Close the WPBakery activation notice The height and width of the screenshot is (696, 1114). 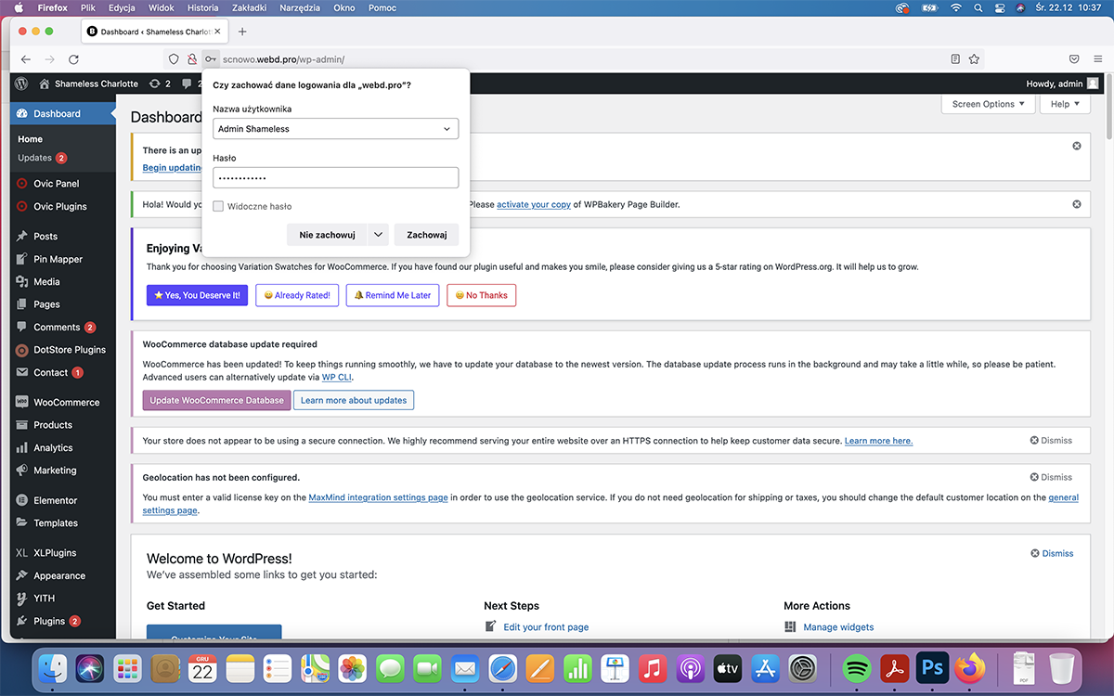(1077, 204)
